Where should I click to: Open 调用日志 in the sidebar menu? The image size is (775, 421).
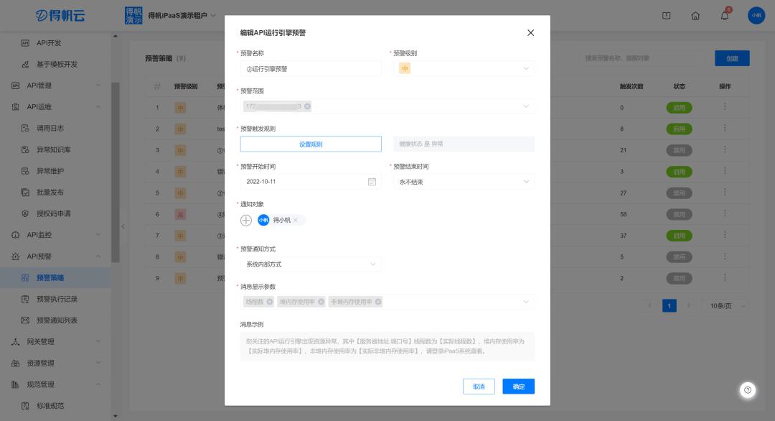click(x=50, y=128)
